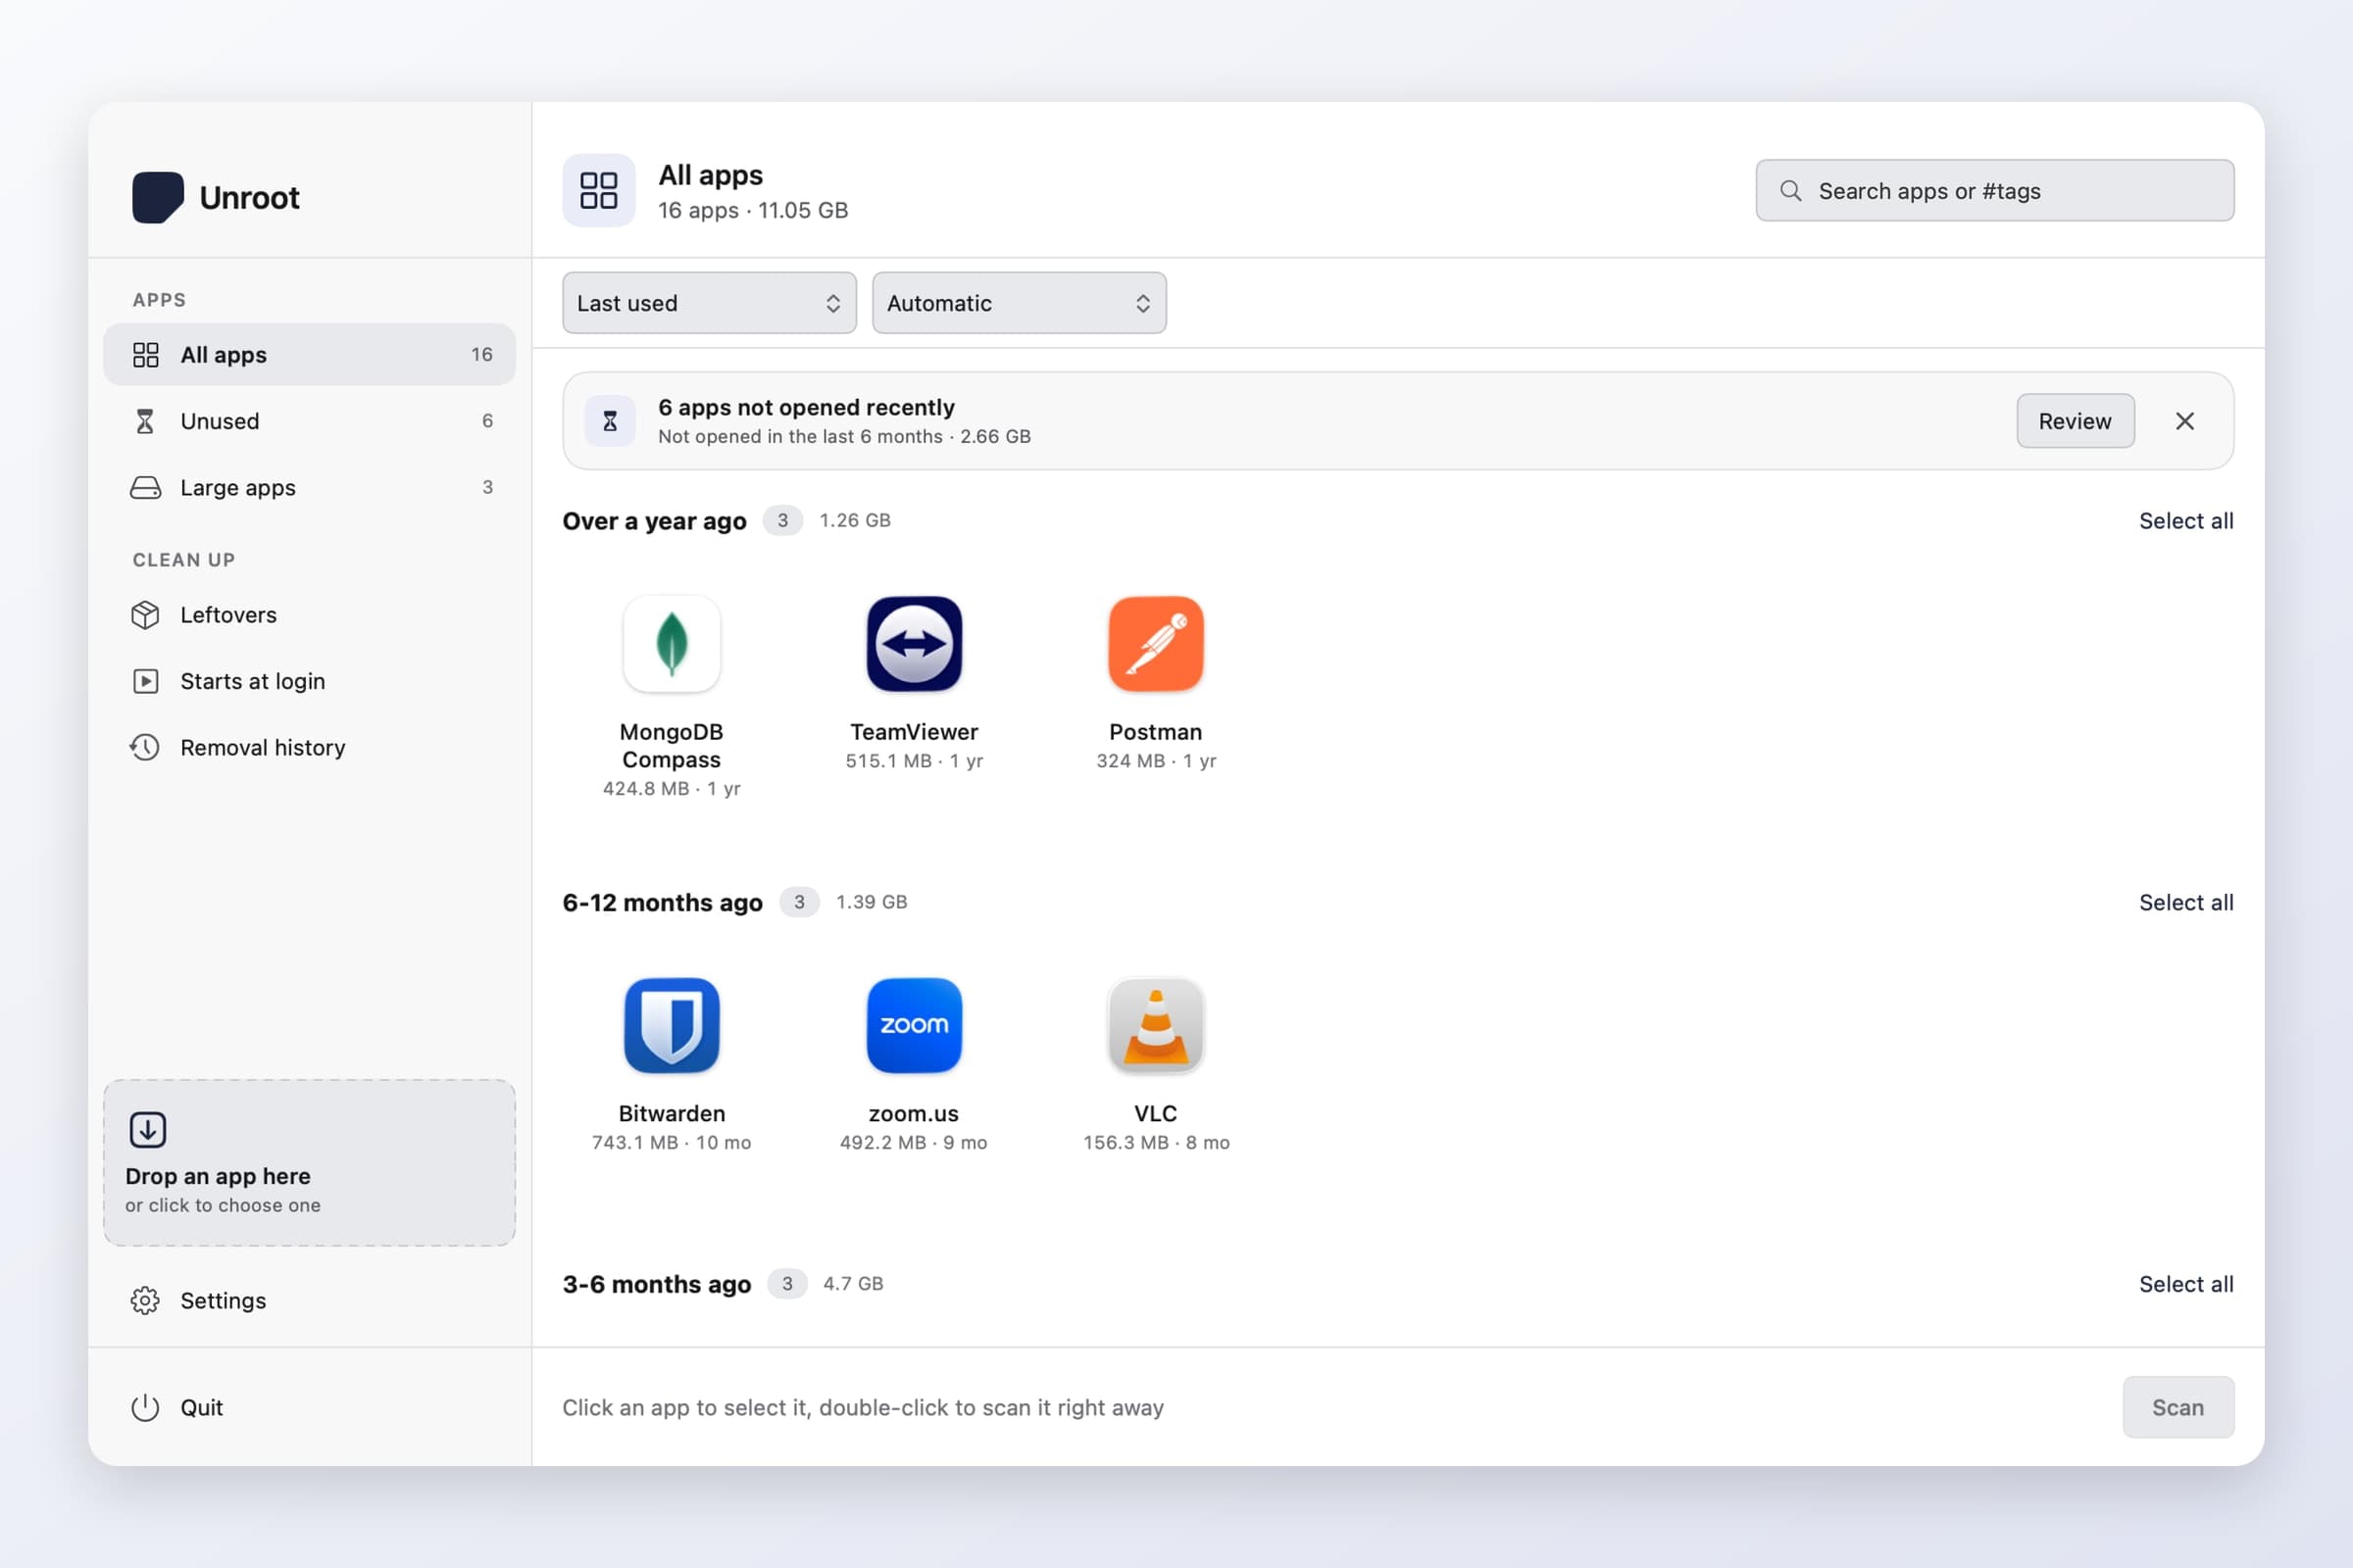Click the Unroot logo icon

(158, 197)
